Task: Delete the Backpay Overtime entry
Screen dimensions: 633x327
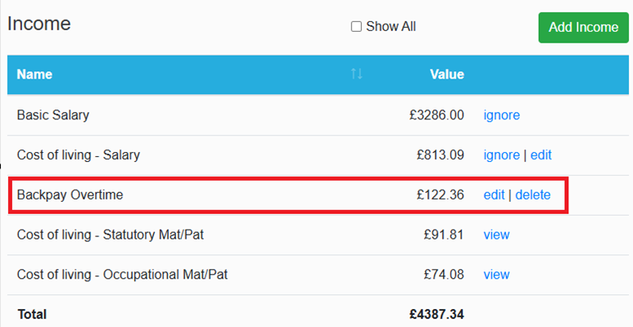Action: click(x=533, y=195)
